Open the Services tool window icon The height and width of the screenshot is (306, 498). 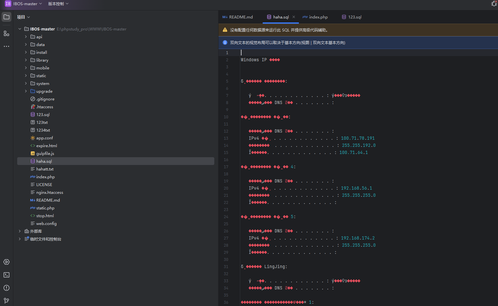pos(6,262)
